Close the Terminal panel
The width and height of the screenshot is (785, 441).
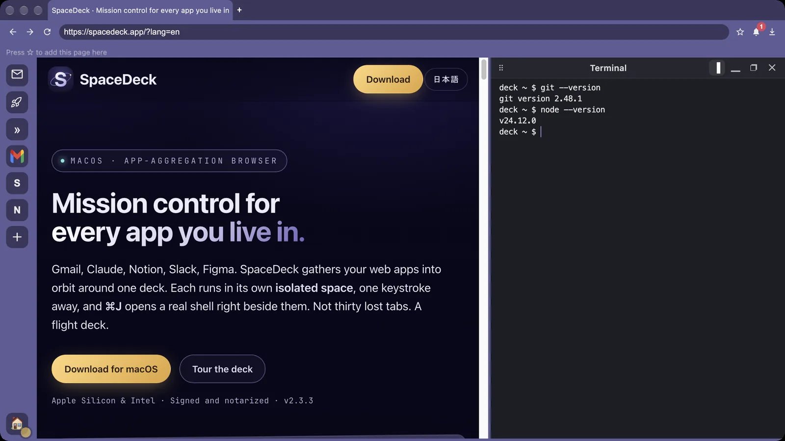[772, 68]
